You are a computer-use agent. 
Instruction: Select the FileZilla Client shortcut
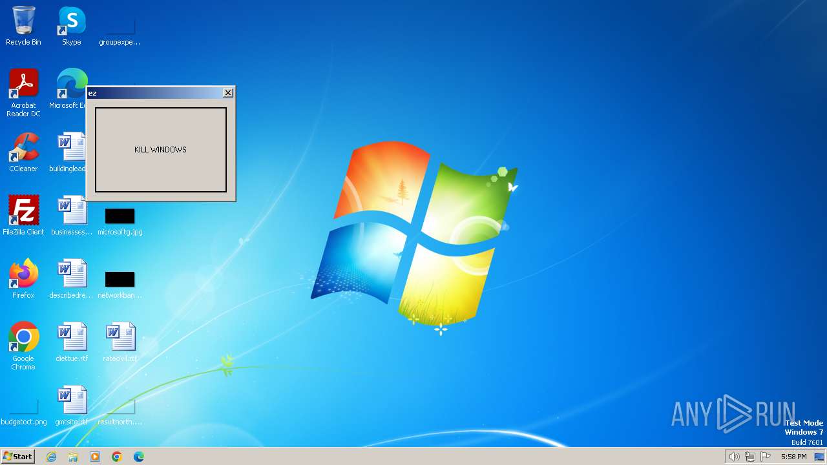pyautogui.click(x=23, y=216)
